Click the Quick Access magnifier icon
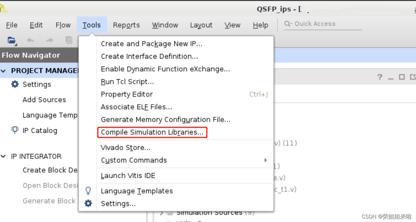The image size is (416, 222). point(287,24)
